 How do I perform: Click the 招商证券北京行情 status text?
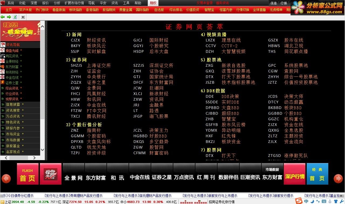[x=222, y=202]
